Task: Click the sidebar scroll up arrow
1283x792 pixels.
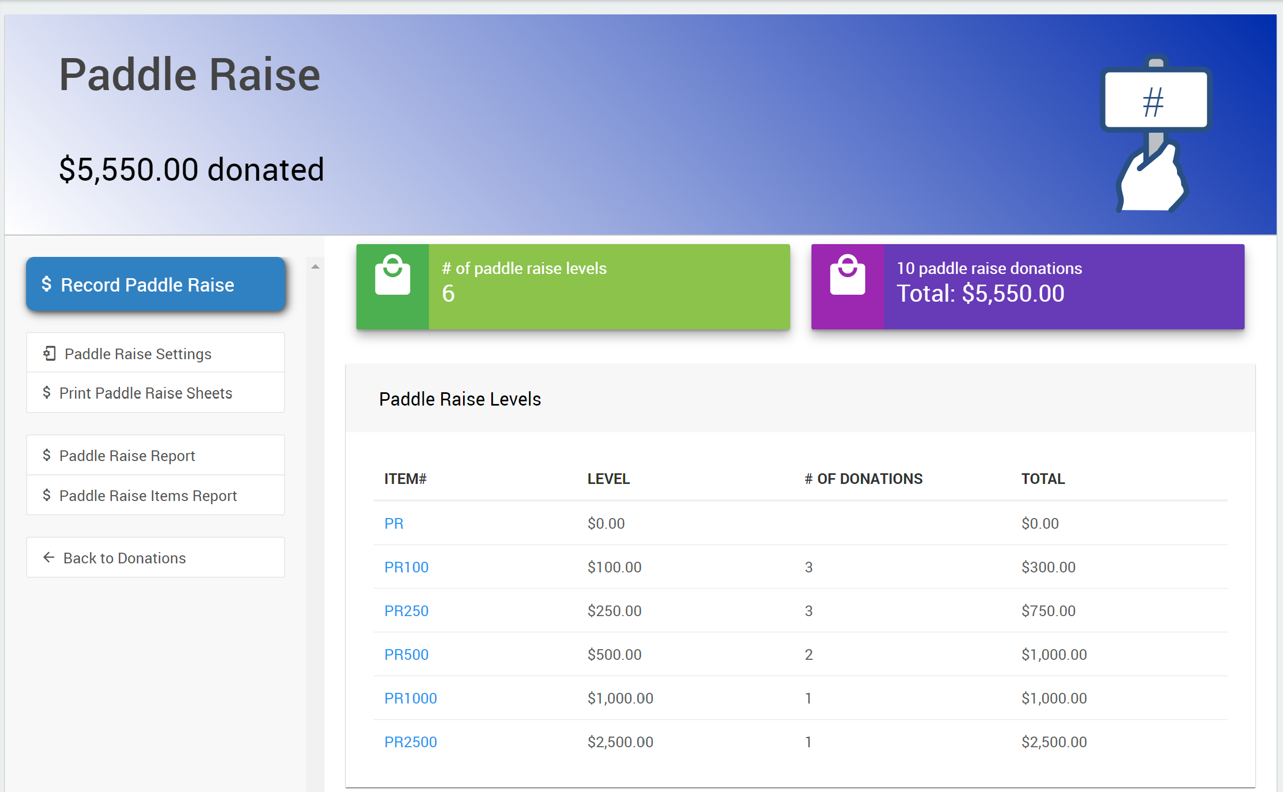Action: [x=315, y=266]
